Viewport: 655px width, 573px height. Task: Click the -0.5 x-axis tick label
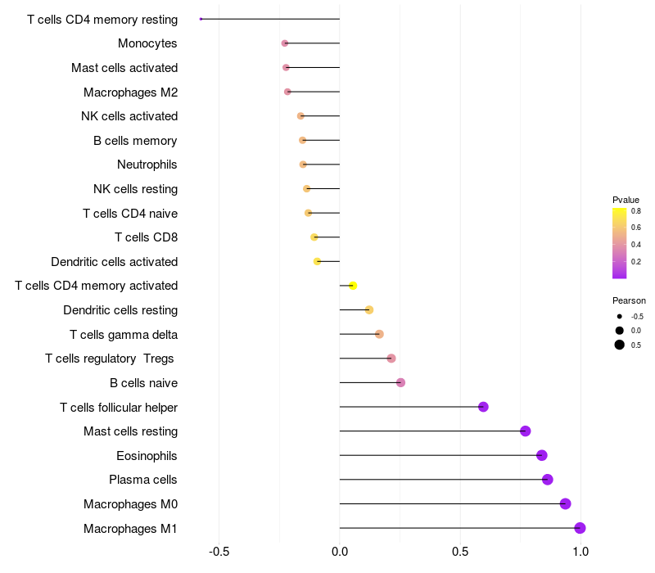point(219,552)
